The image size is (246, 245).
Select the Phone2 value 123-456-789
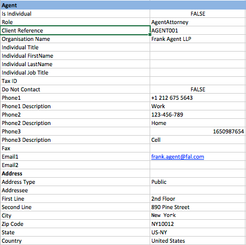tap(198, 114)
